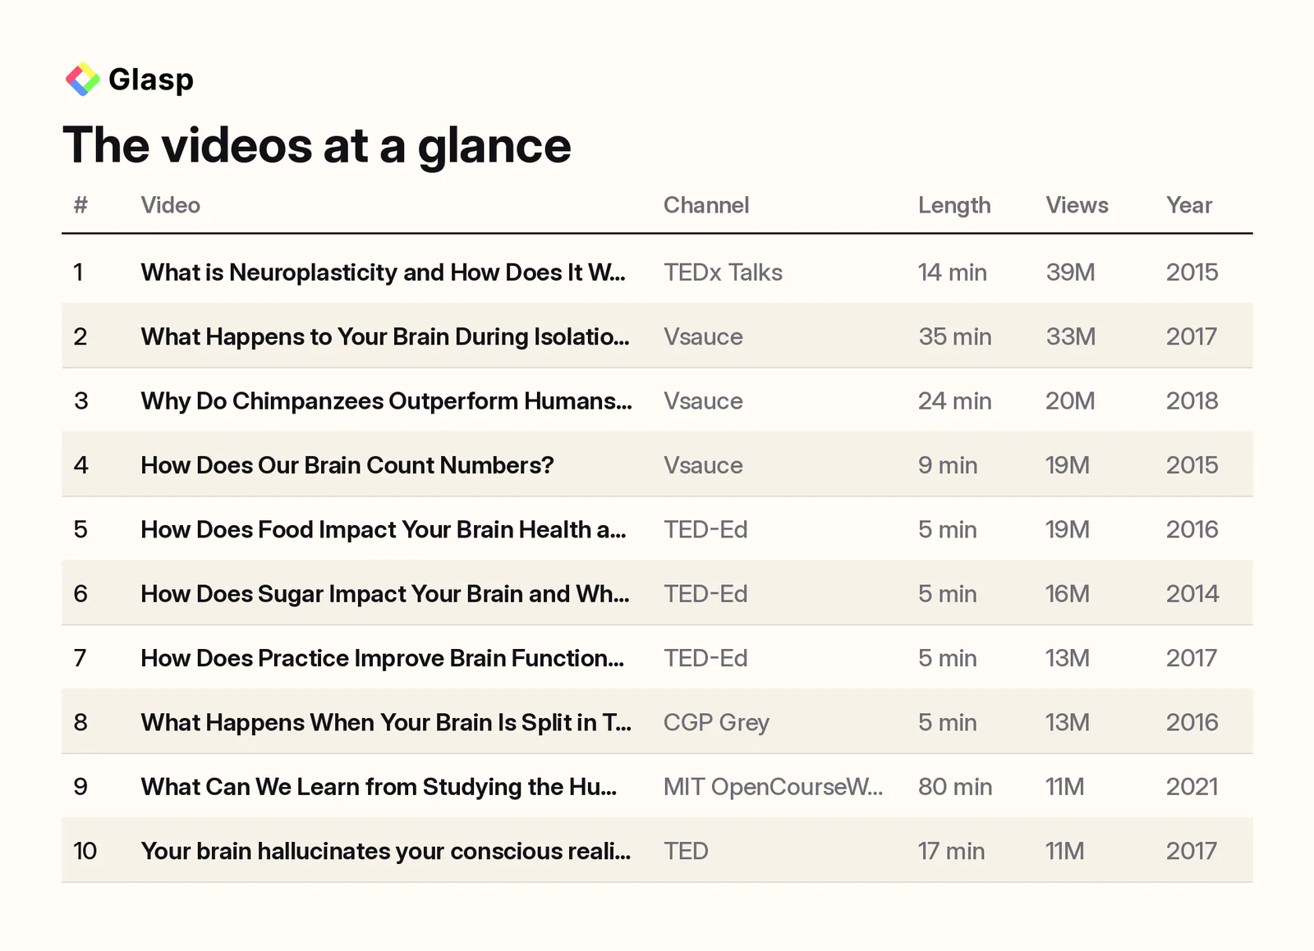Screen dimensions: 1314x951
Task: Click 'TED-Ed' channel in the Practice row
Action: 705,658
